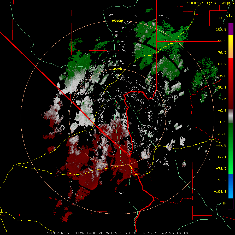Viewport: 235px width, 235px height.
Task: Pick the blue segment of color bar
Action: [231, 186]
